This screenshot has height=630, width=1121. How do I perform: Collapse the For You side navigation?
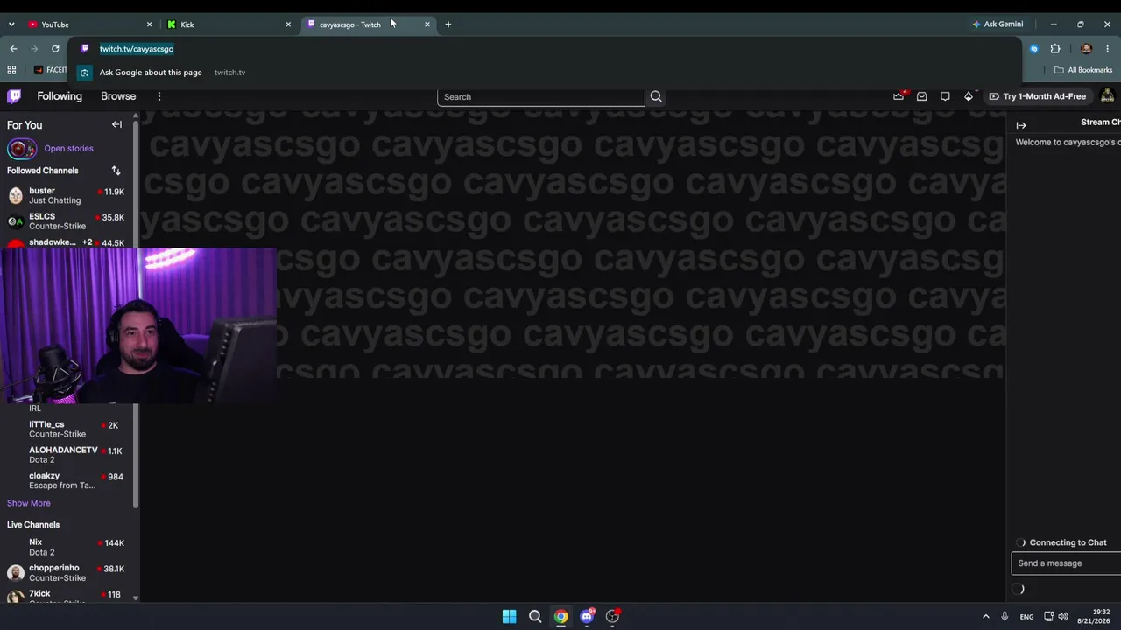[116, 124]
